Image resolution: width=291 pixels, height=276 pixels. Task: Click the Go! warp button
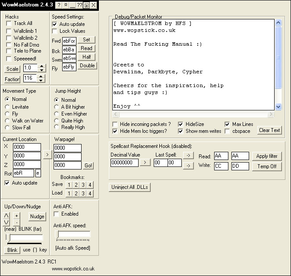point(88,166)
